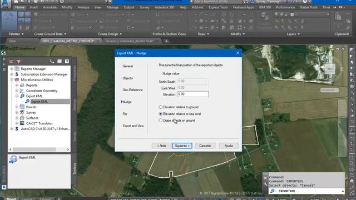
Task: Click the EXPORTKML command line input
Action: [x=306, y=191]
